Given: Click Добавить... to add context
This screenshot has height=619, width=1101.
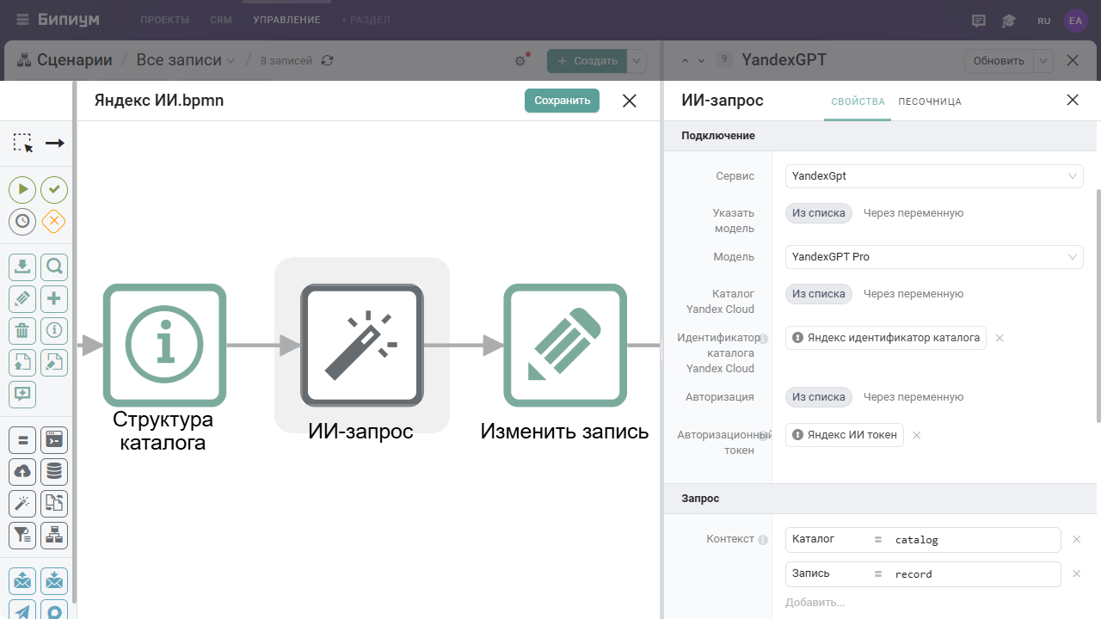Looking at the screenshot, I should 815,603.
